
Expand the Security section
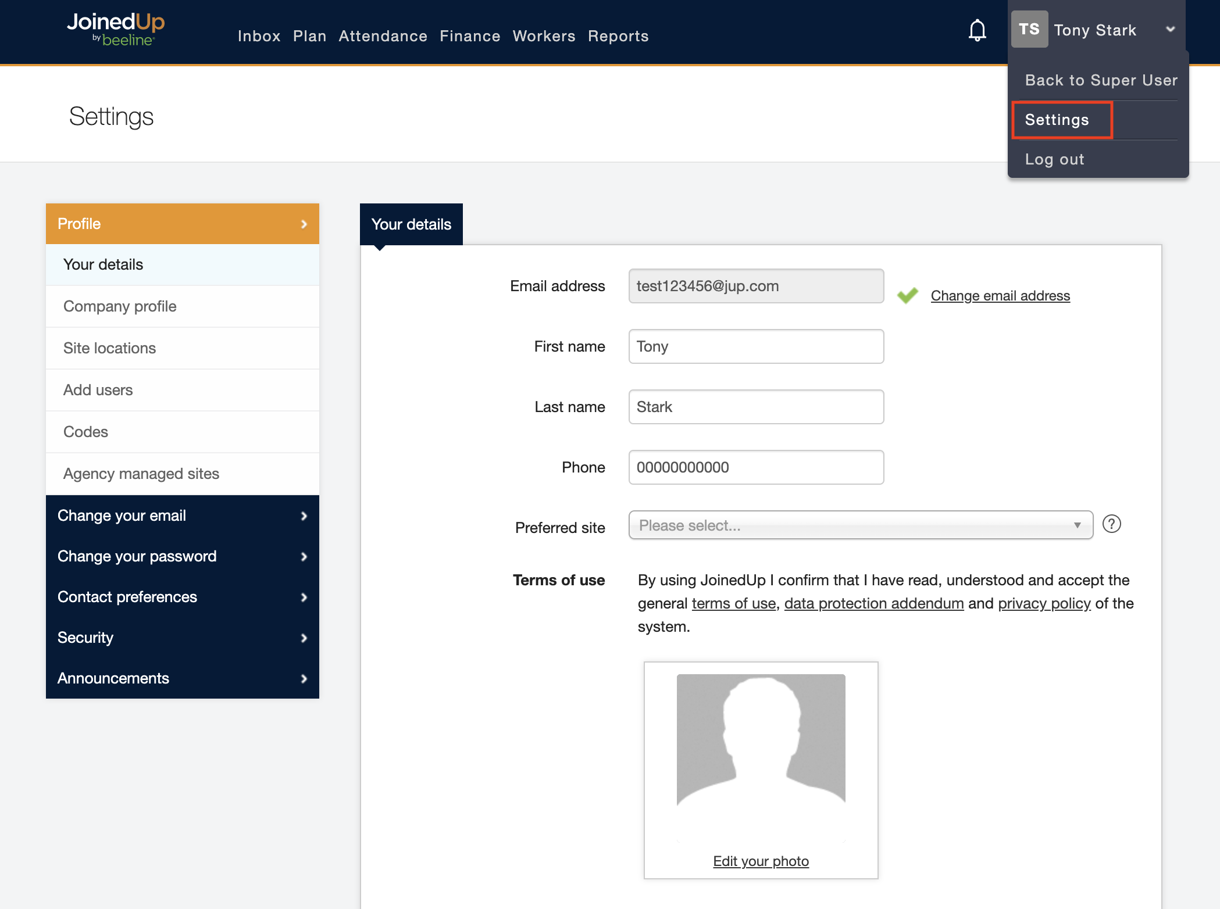coord(182,638)
